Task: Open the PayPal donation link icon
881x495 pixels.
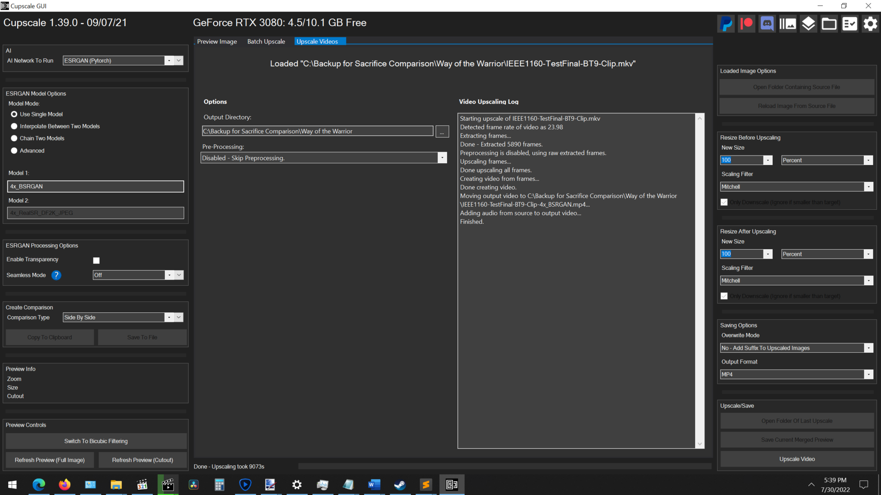Action: coord(726,24)
